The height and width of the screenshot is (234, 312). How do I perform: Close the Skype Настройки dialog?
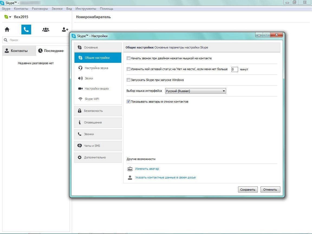click(276, 35)
